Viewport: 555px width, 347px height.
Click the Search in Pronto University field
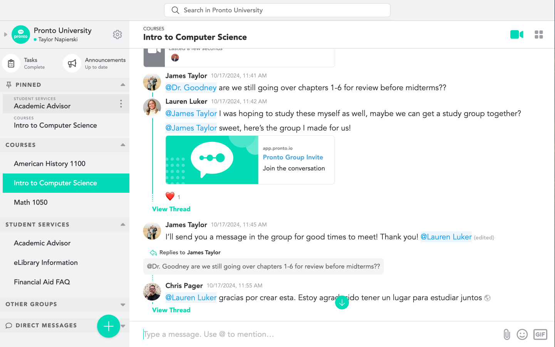(x=277, y=10)
